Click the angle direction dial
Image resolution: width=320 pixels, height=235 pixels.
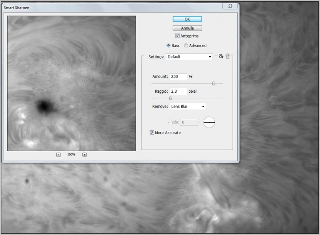click(x=209, y=122)
